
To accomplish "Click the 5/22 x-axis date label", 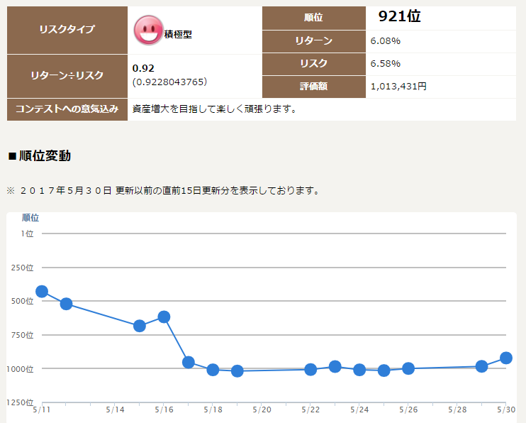I will (310, 410).
